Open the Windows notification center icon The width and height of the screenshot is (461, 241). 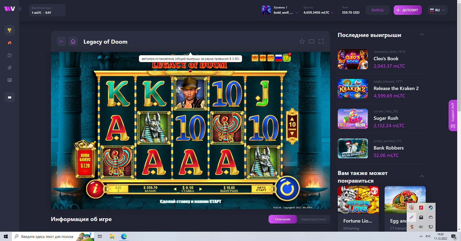click(454, 236)
